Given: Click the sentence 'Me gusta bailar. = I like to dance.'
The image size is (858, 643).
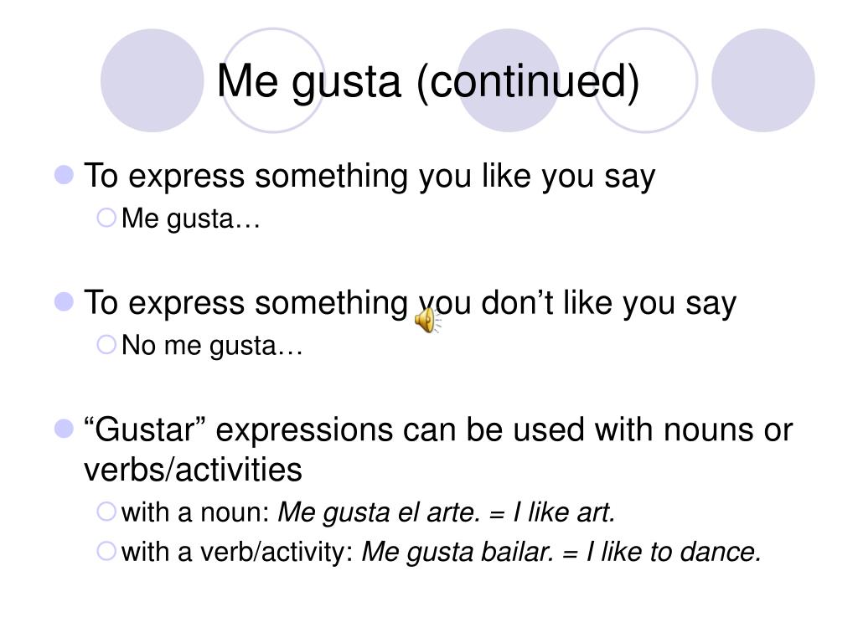Looking at the screenshot, I should [x=561, y=553].
